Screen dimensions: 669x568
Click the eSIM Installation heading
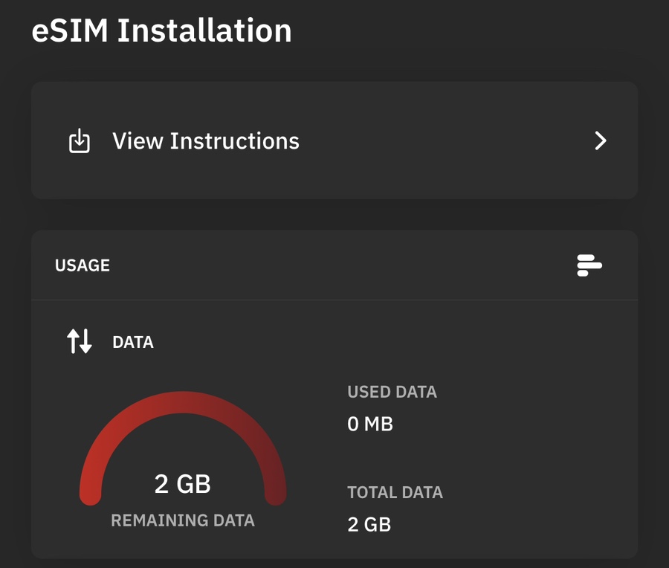point(162,30)
